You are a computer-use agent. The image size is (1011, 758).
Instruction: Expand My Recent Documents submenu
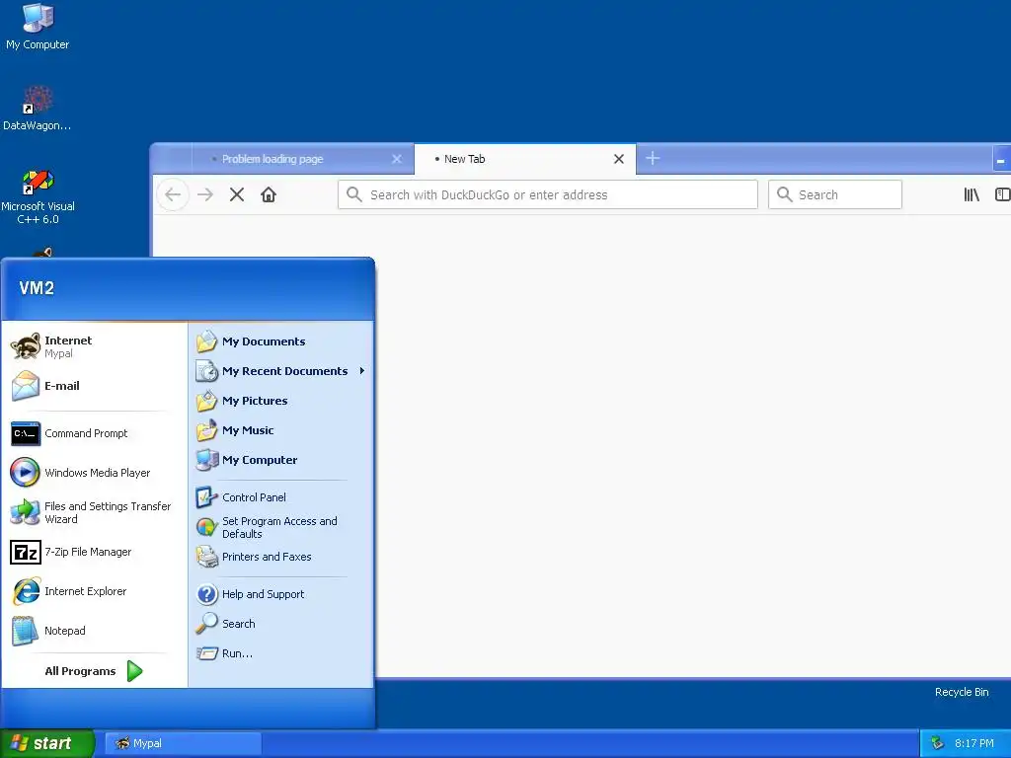[281, 371]
